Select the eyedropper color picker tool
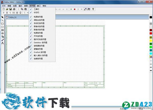The height and width of the screenshot is (110, 153). pyautogui.click(x=3, y=40)
